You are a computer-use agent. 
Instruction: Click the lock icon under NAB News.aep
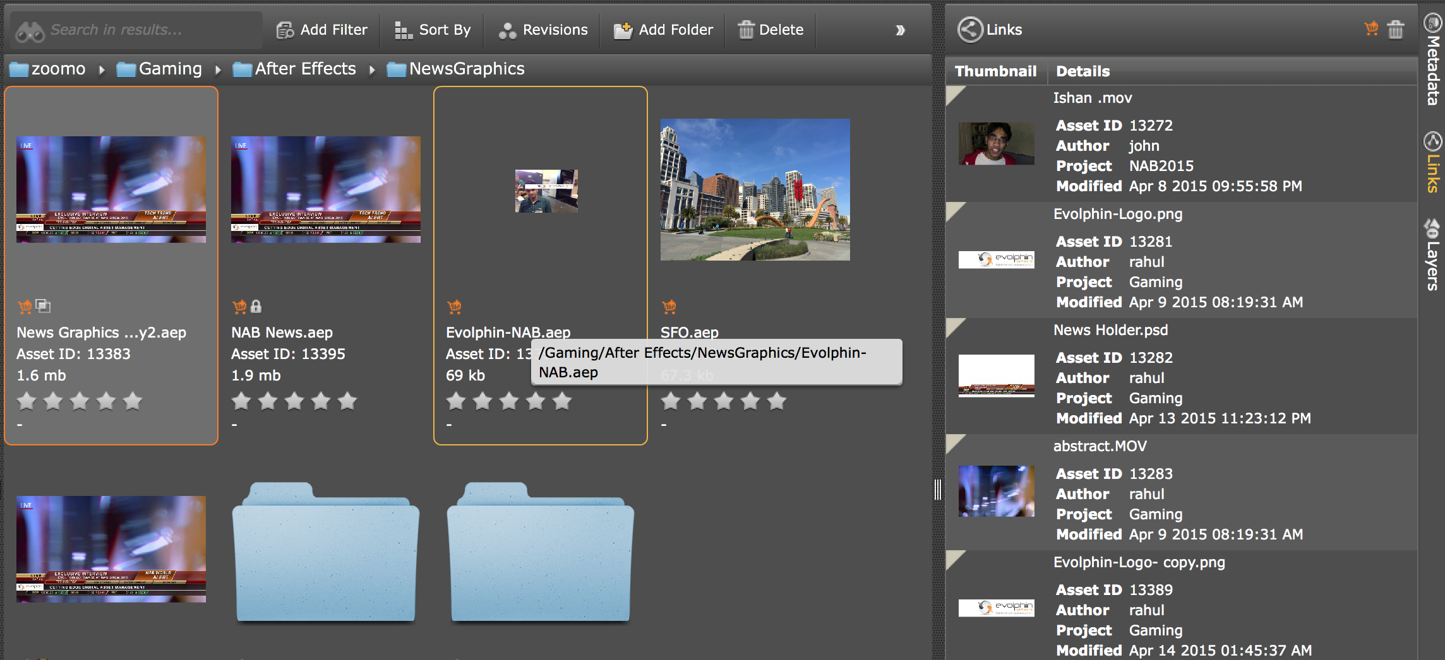(256, 307)
